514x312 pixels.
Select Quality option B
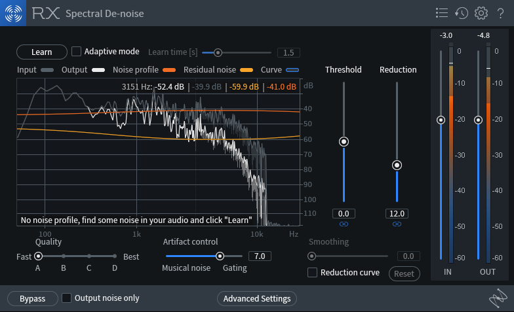(64, 256)
